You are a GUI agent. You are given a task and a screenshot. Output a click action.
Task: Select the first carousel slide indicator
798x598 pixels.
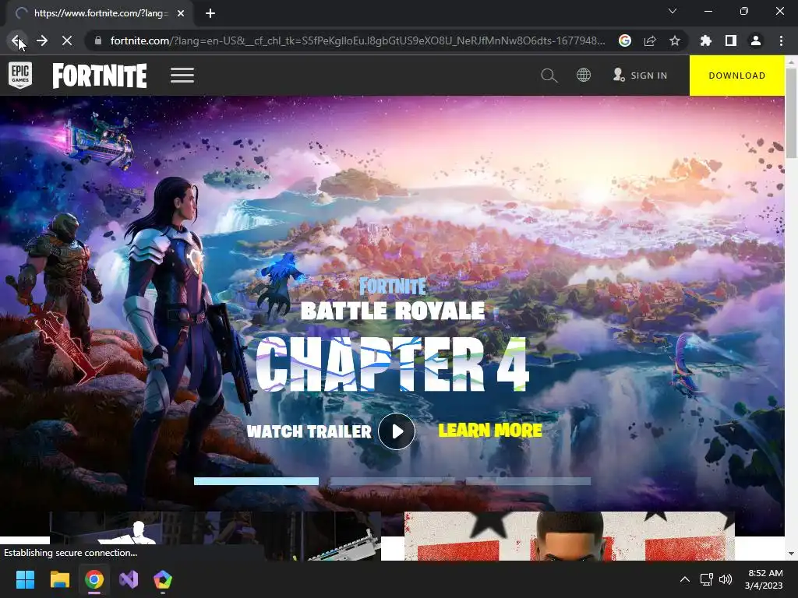[256, 481]
